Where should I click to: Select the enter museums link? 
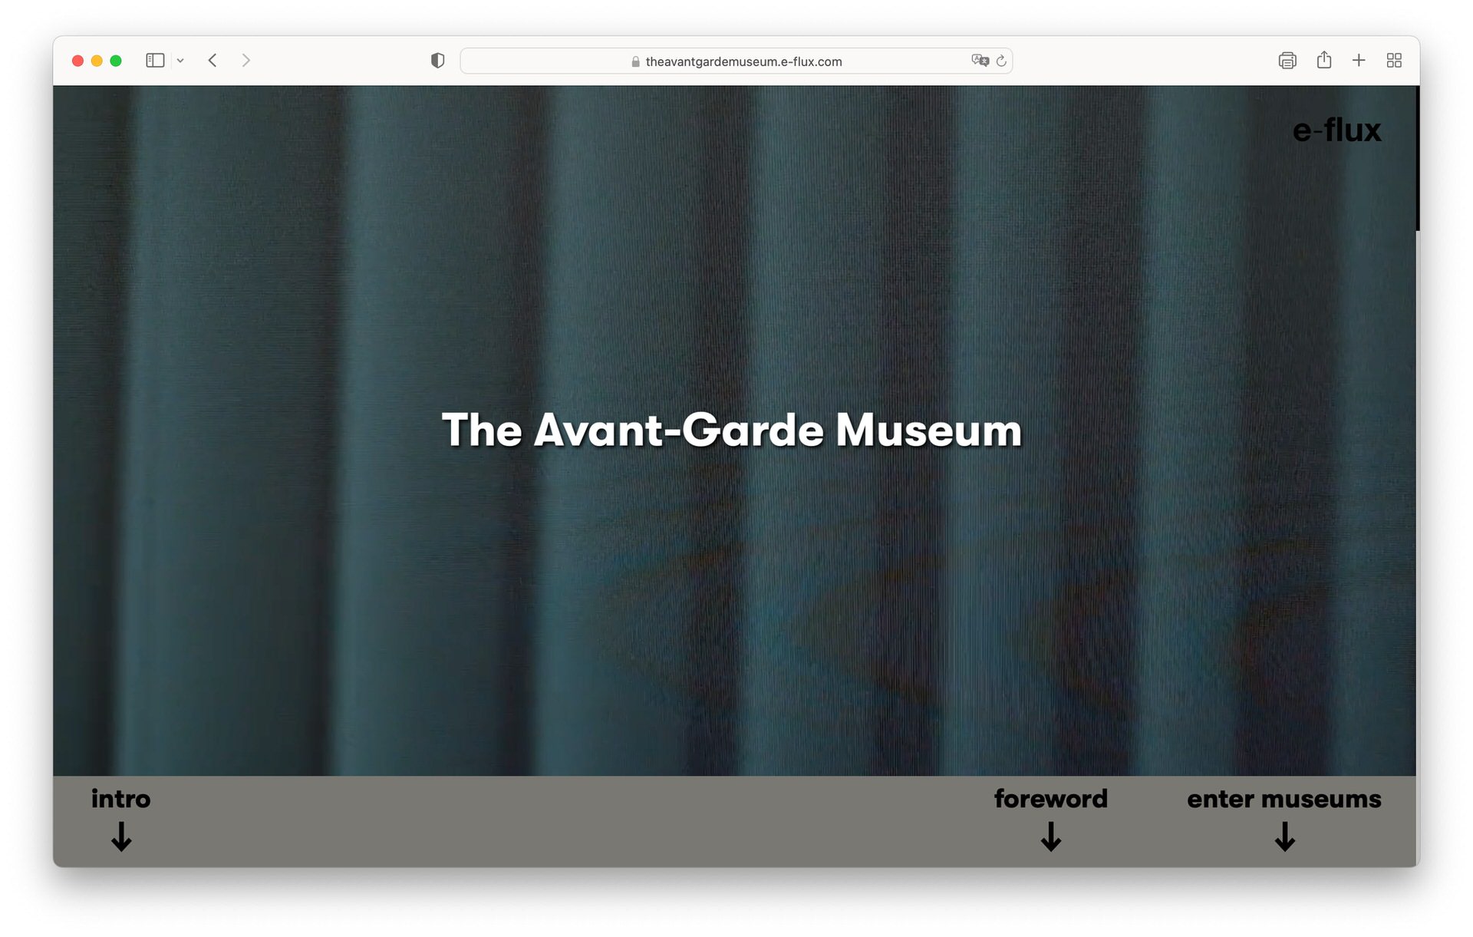1284,799
